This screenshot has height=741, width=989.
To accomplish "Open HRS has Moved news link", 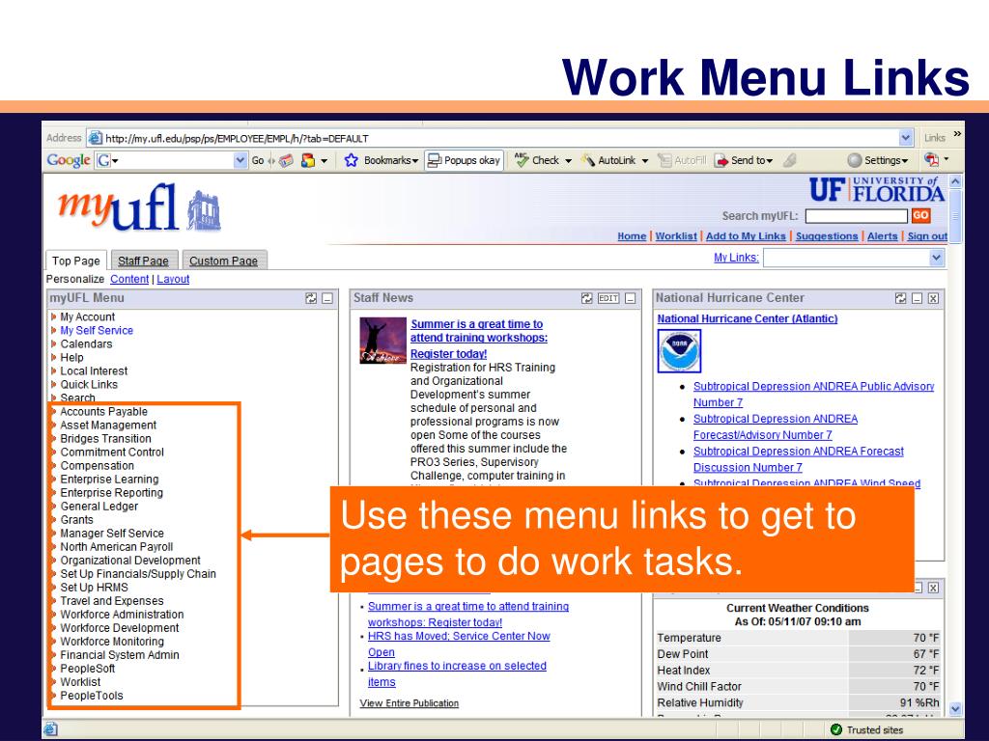I will click(459, 644).
